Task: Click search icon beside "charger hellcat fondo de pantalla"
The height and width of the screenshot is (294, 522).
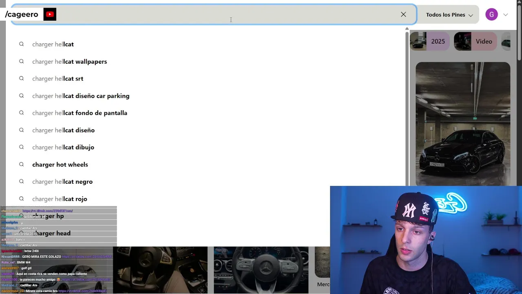Action: (x=21, y=113)
